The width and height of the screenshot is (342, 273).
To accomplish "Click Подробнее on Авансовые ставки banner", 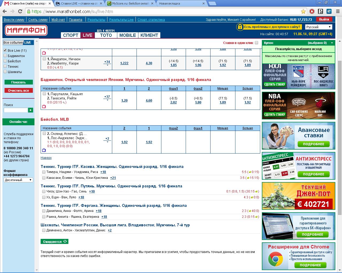I will 314,144.
